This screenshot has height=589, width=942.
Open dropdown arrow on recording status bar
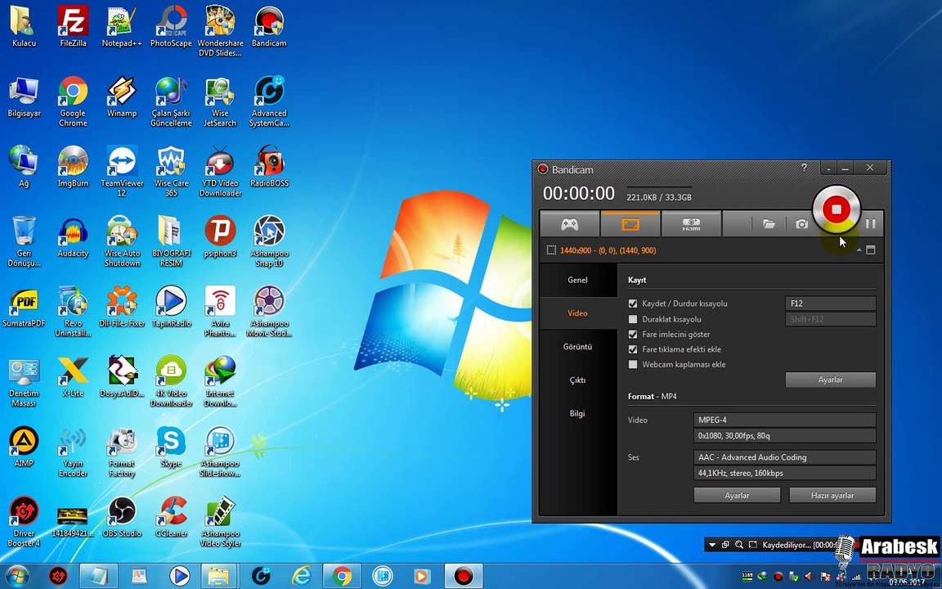coord(712,545)
